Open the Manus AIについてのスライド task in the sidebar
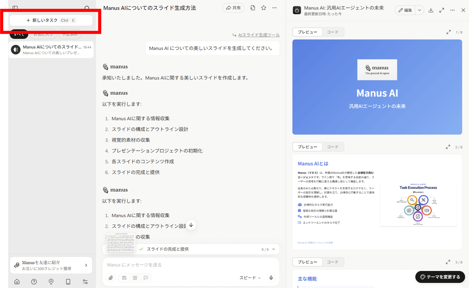 pyautogui.click(x=51, y=50)
